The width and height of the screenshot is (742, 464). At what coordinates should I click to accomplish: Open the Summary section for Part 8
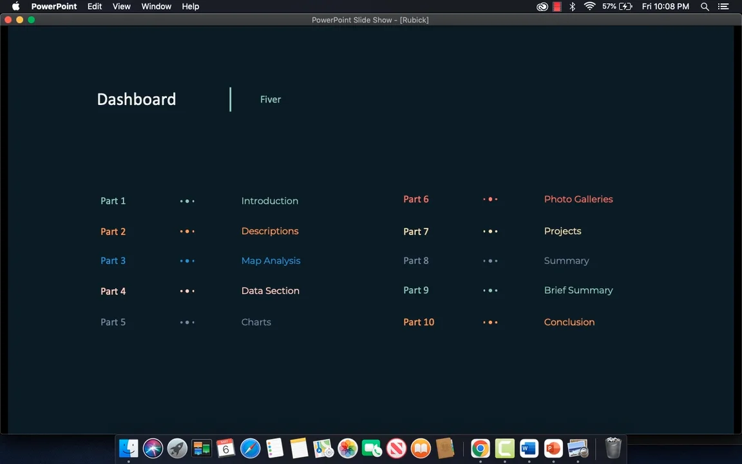click(x=566, y=261)
